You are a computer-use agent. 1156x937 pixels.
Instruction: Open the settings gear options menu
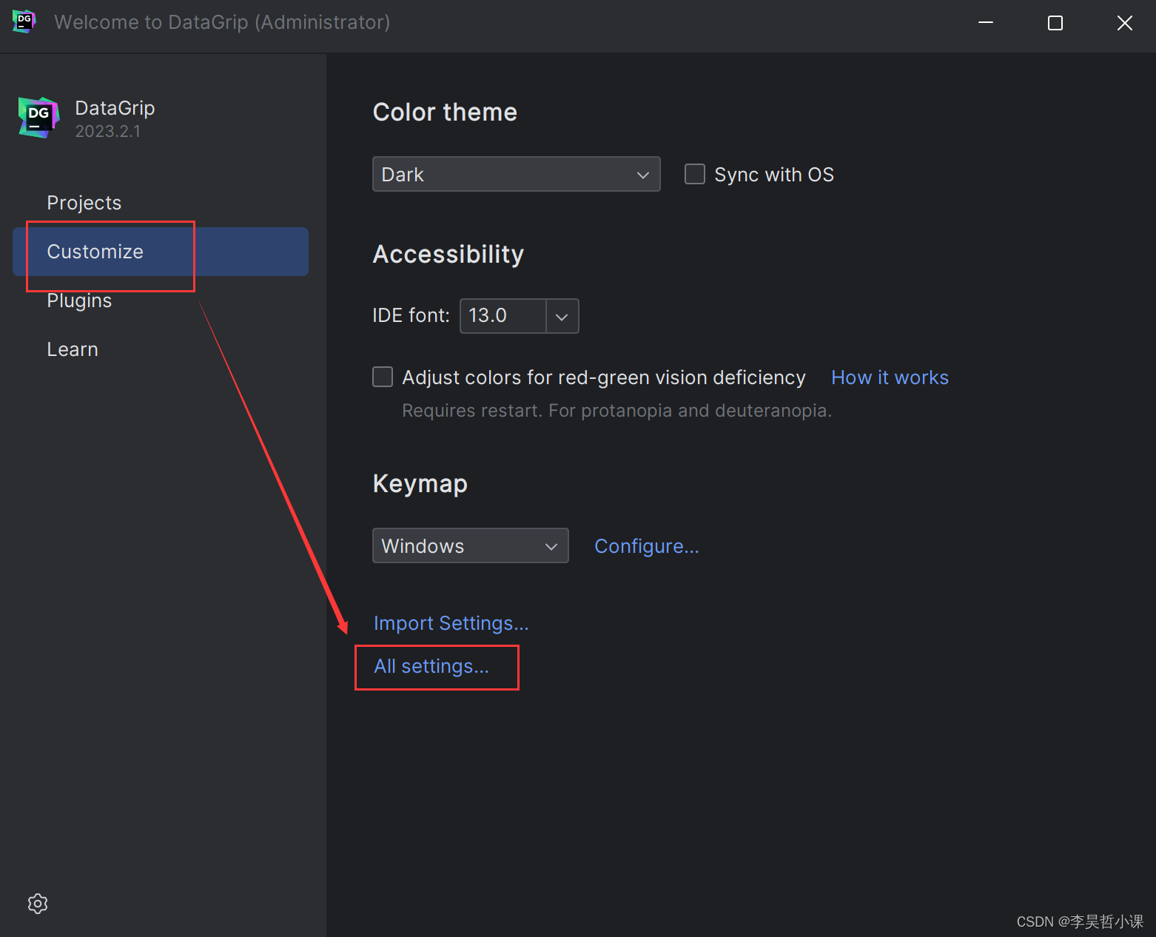click(38, 904)
